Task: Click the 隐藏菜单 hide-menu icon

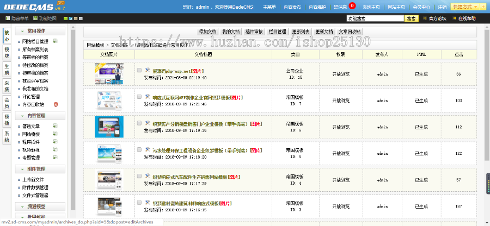Action: [8, 18]
